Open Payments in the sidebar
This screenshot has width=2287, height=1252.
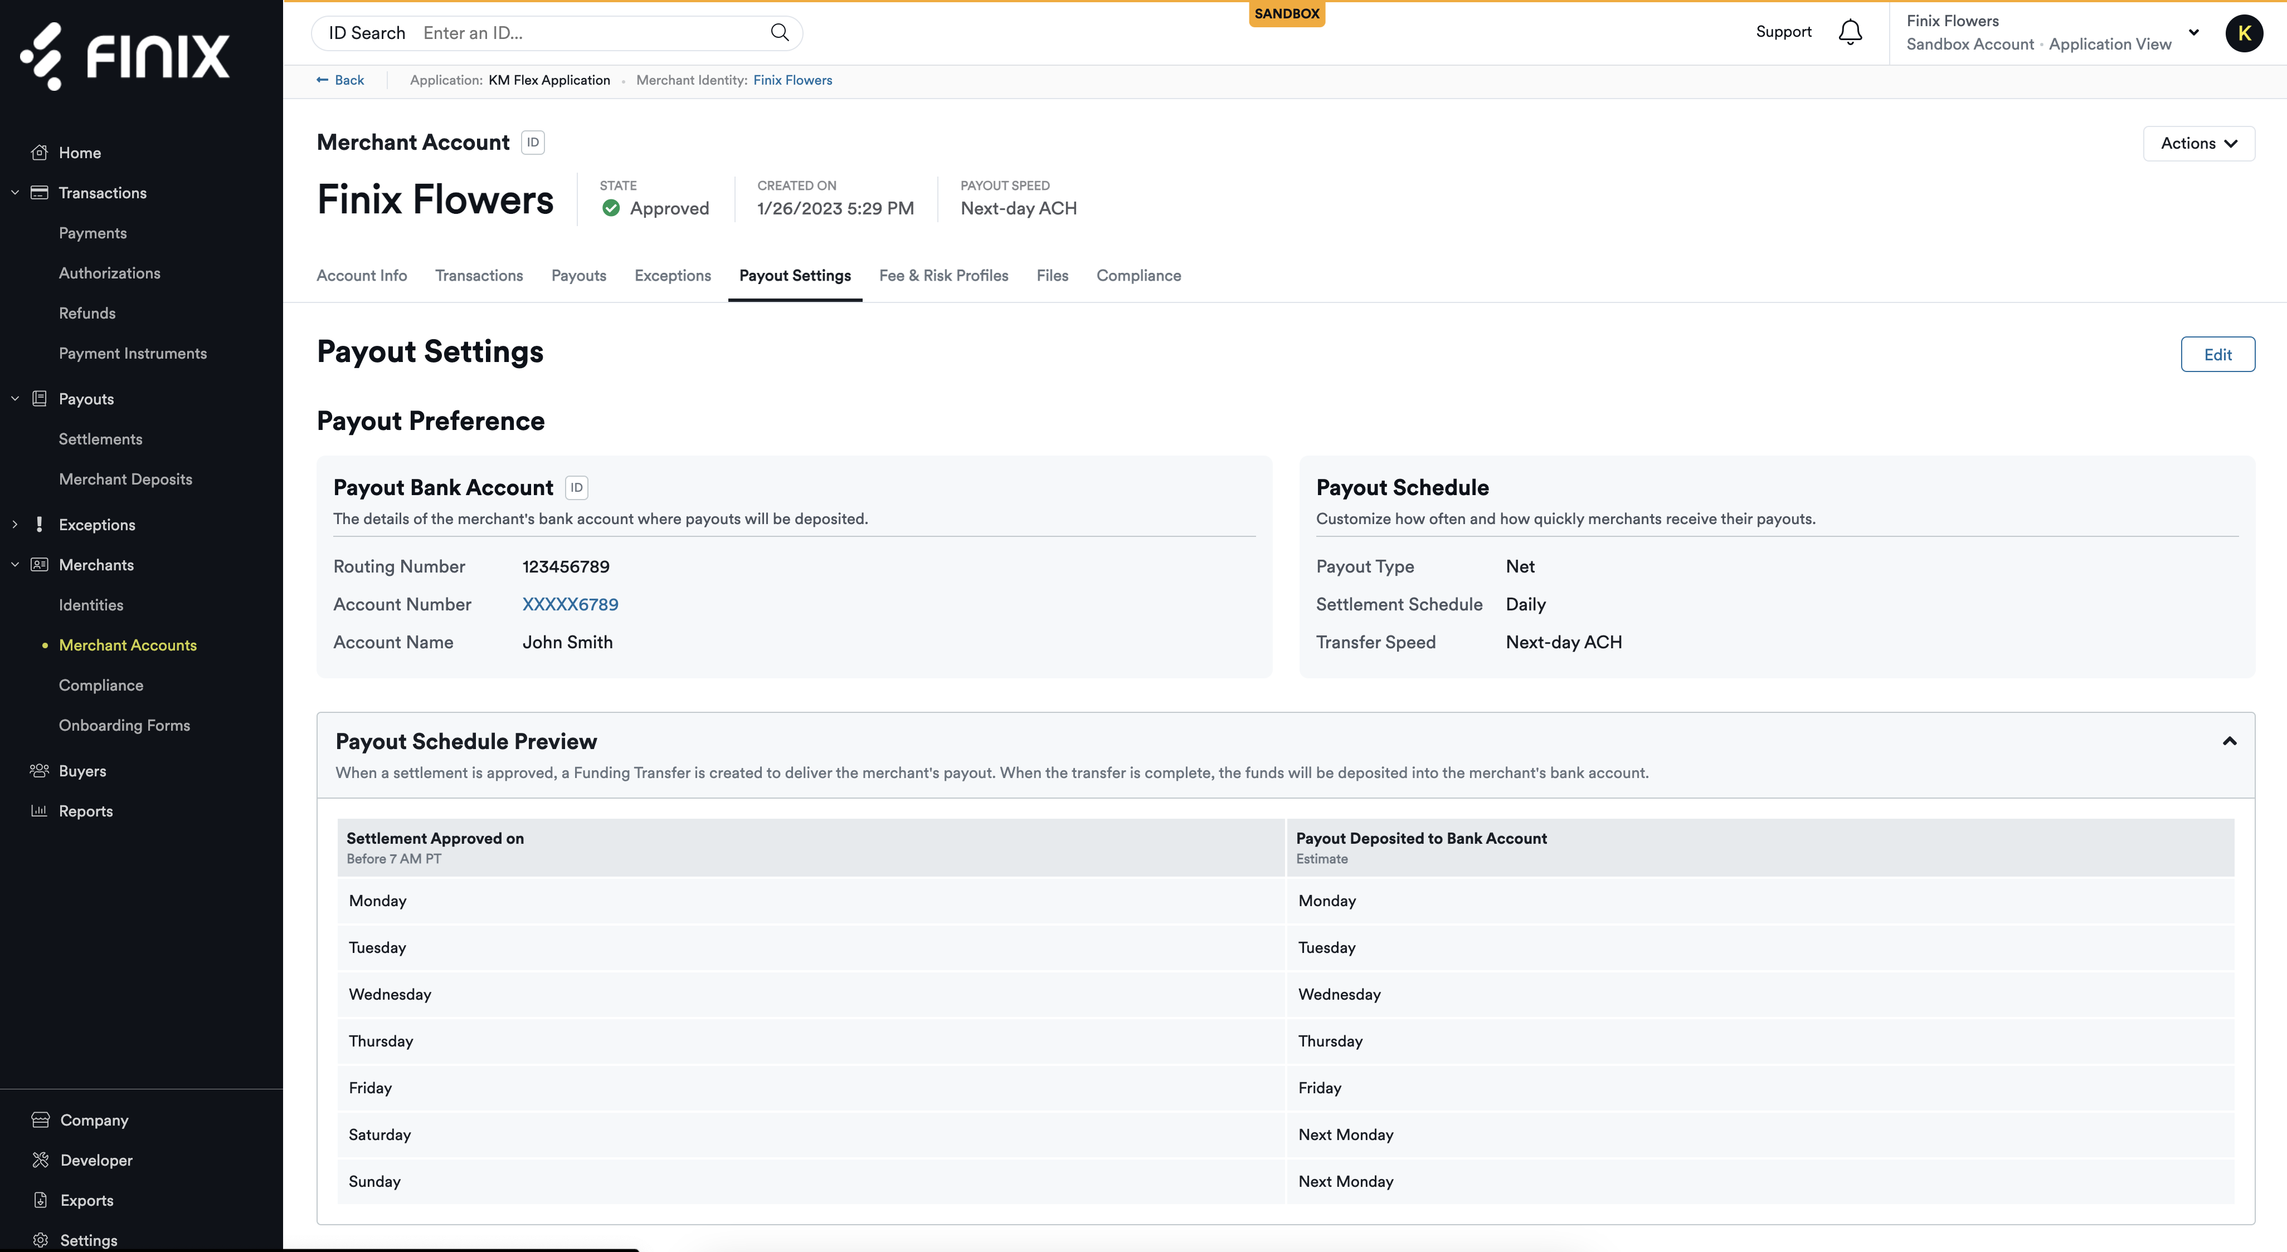click(x=93, y=232)
